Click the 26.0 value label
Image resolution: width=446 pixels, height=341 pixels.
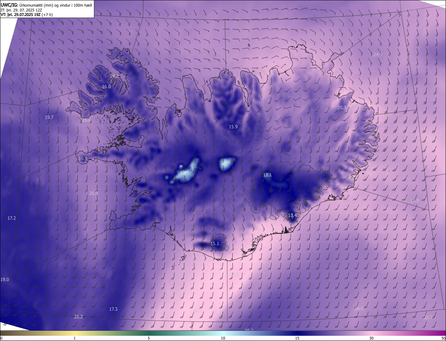click(x=359, y=308)
